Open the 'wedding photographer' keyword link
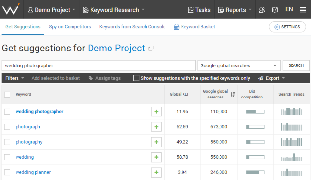This screenshot has height=180, width=311. pyautogui.click(x=39, y=112)
